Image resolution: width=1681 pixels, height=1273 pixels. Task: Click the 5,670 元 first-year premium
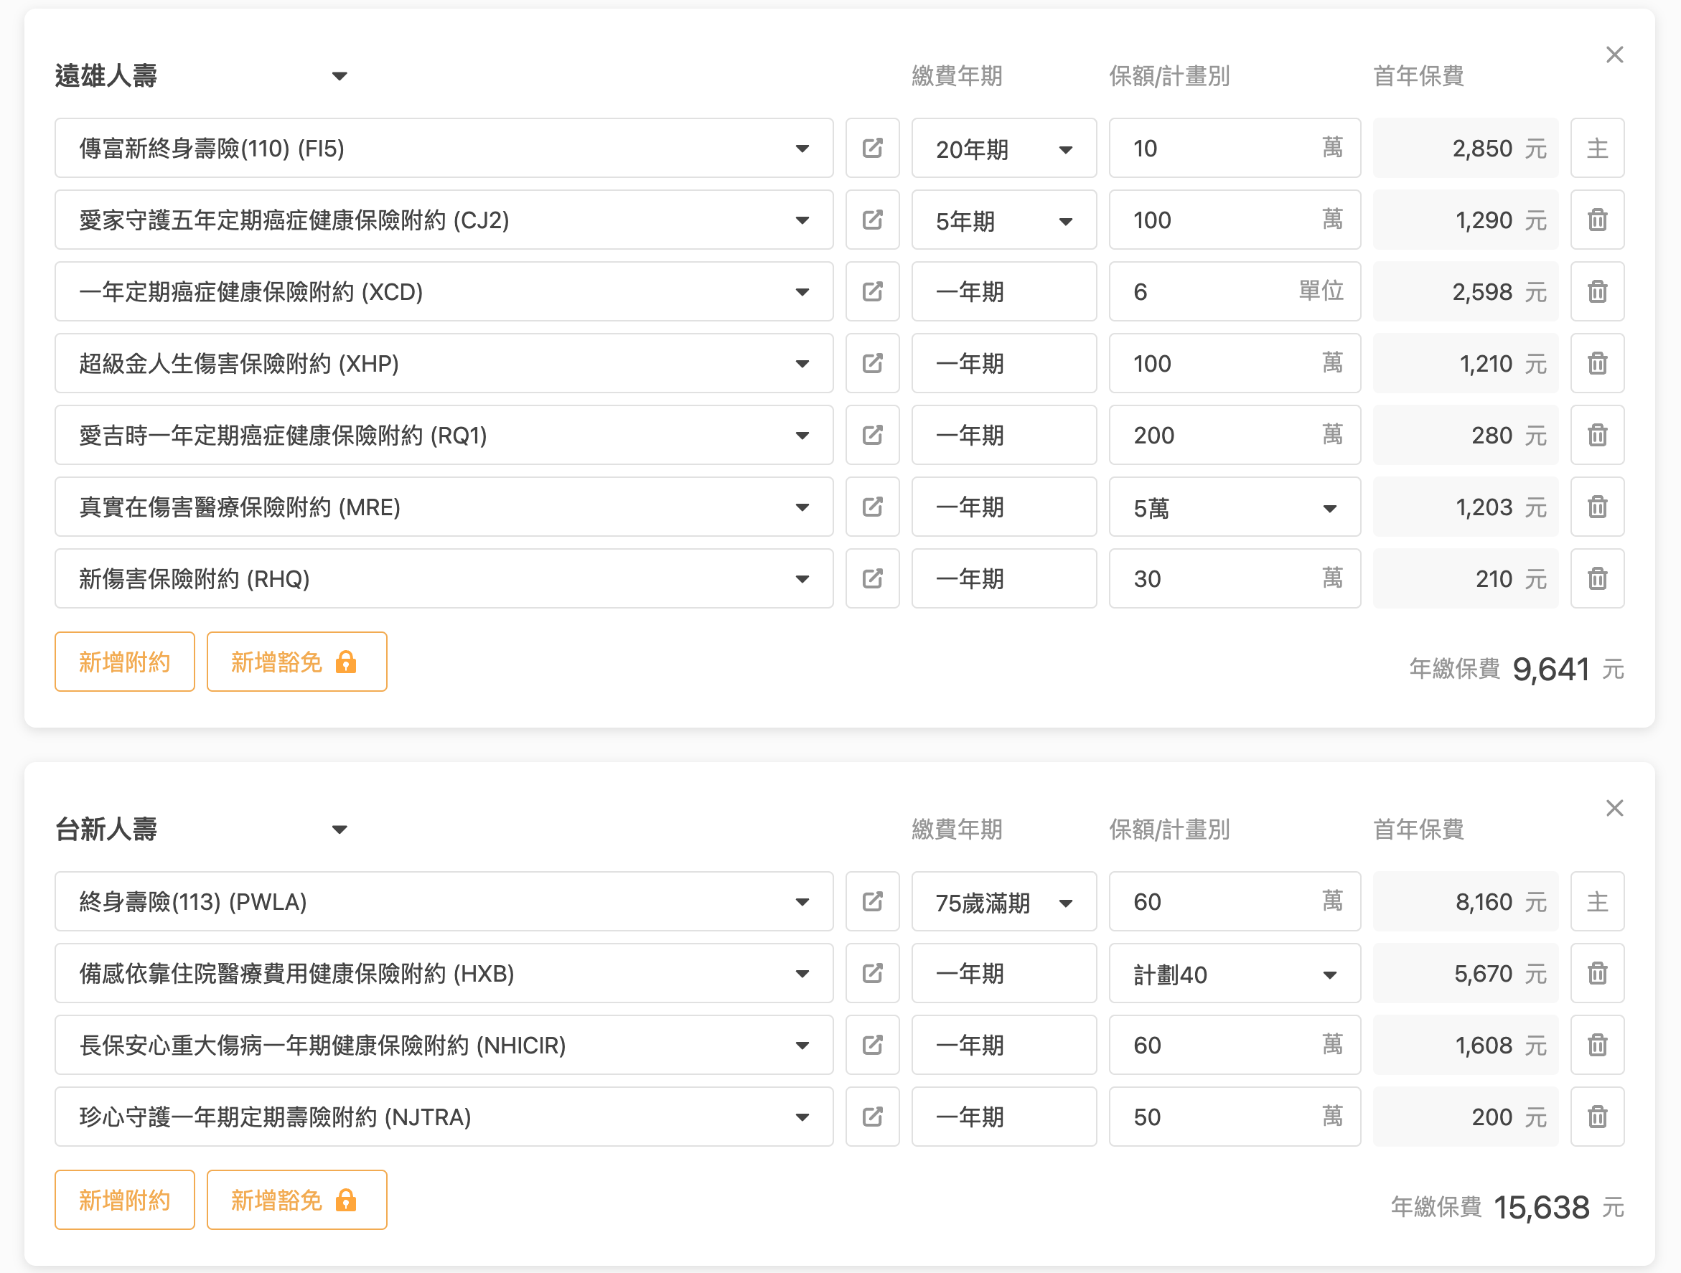pyautogui.click(x=1465, y=973)
